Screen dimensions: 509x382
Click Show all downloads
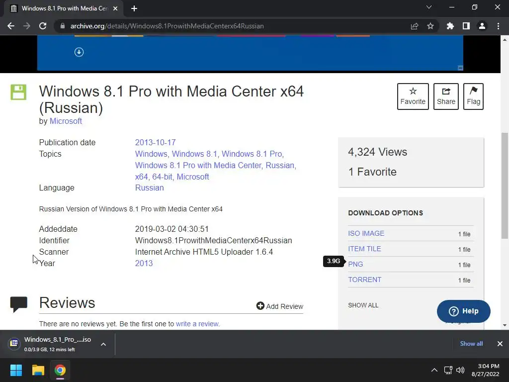pos(471,344)
